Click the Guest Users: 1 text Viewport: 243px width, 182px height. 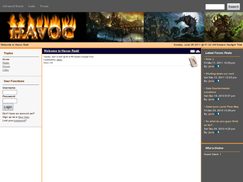212,154
